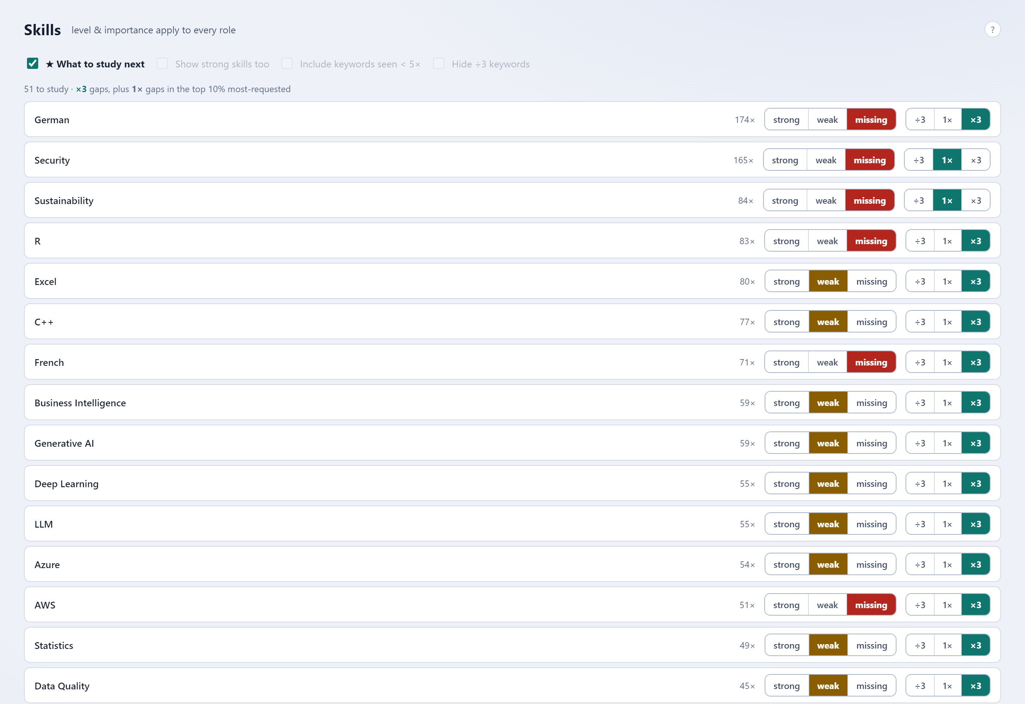The width and height of the screenshot is (1025, 704).
Task: Set R skill level to weak
Action: [x=827, y=241]
